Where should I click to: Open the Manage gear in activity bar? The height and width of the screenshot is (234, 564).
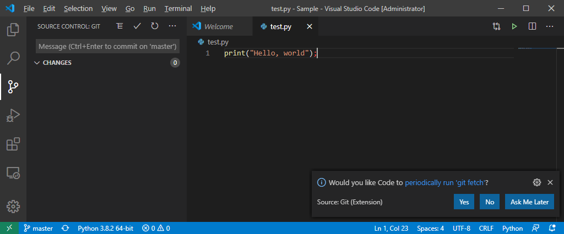click(x=13, y=207)
